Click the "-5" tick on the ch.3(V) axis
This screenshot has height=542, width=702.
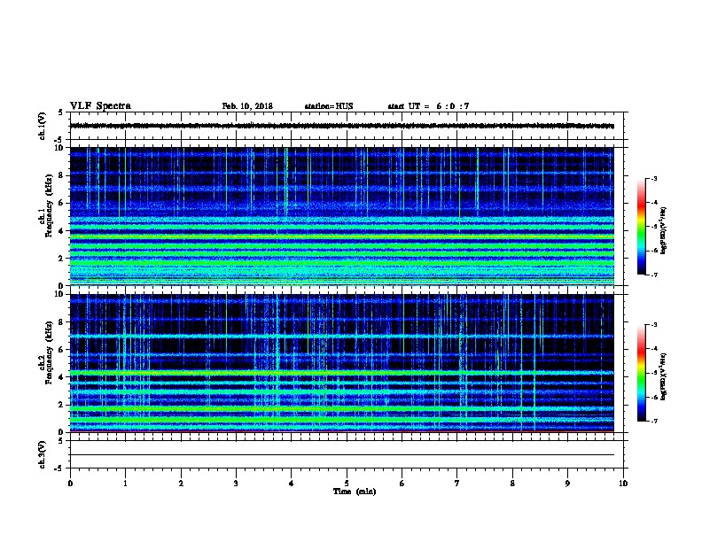(x=59, y=468)
